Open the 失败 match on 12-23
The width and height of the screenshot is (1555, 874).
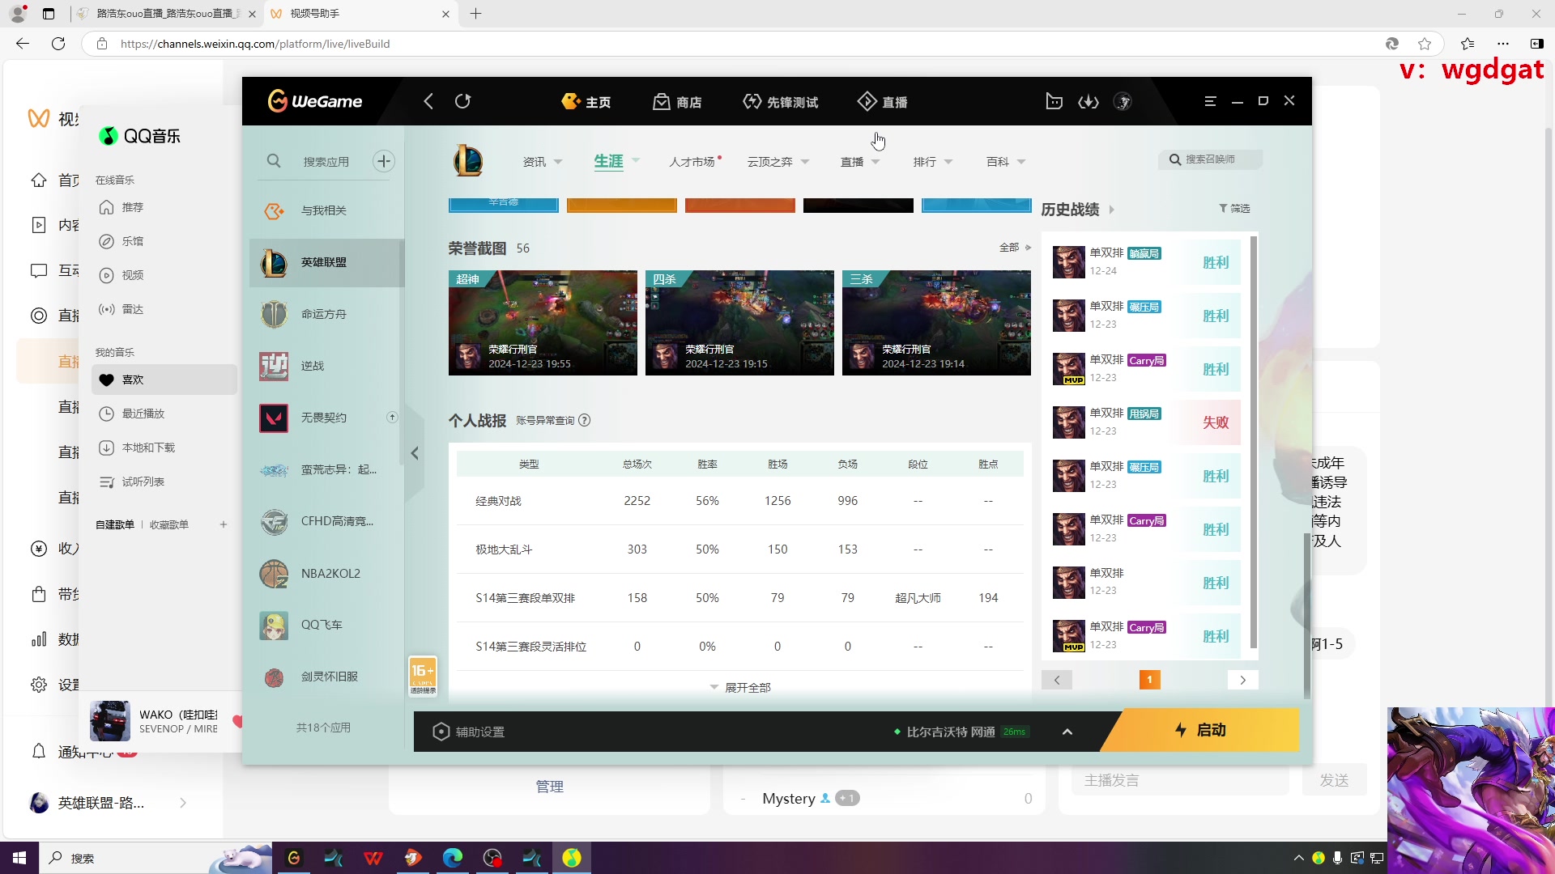[1144, 422]
